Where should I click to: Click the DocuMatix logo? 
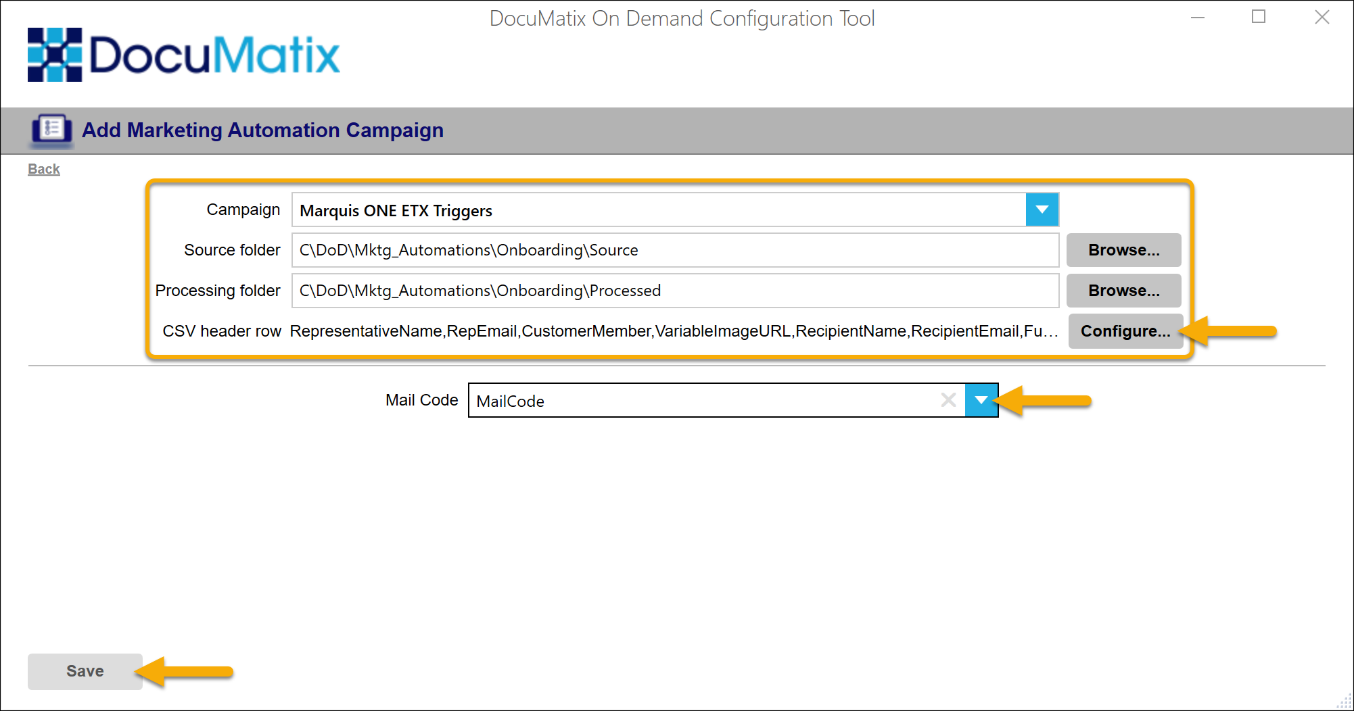coord(183,55)
